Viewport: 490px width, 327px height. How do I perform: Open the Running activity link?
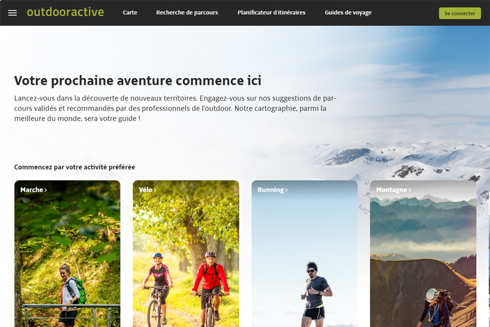[x=271, y=190]
